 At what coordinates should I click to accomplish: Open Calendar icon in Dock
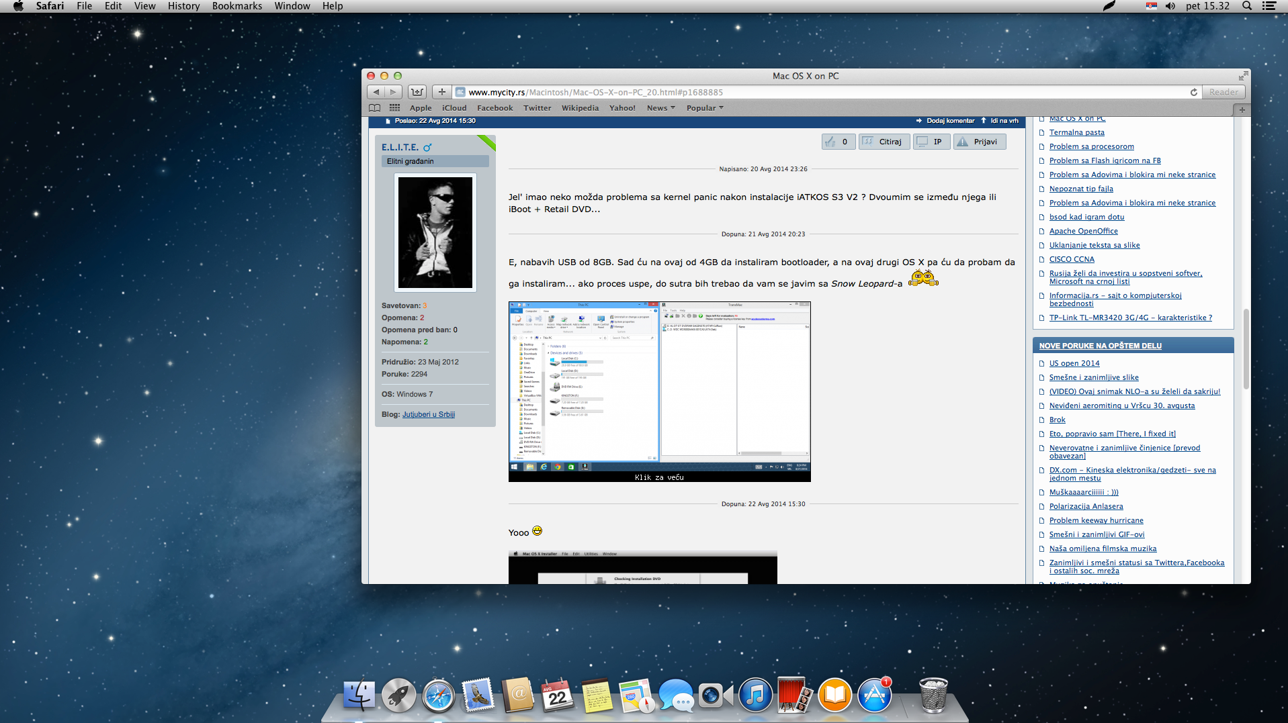[557, 695]
